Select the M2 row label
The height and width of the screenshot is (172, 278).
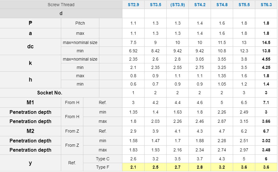(x=30, y=131)
